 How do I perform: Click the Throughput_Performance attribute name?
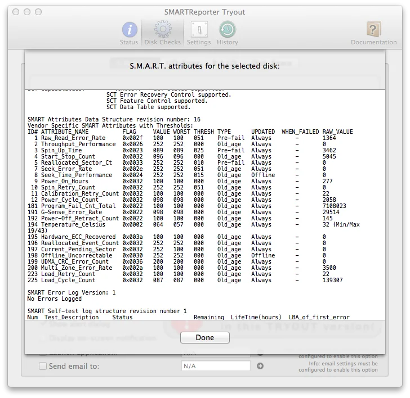[78, 144]
